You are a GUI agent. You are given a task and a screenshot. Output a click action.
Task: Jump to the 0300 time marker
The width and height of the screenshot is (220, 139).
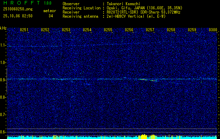click(213, 30)
